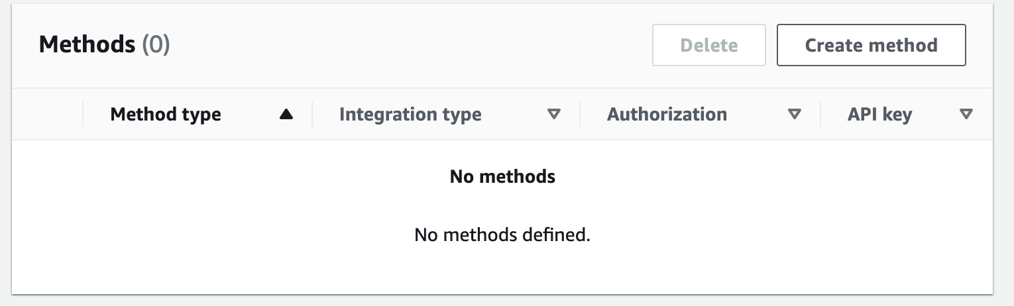Click the Create method button
The image size is (1014, 306).
click(871, 45)
